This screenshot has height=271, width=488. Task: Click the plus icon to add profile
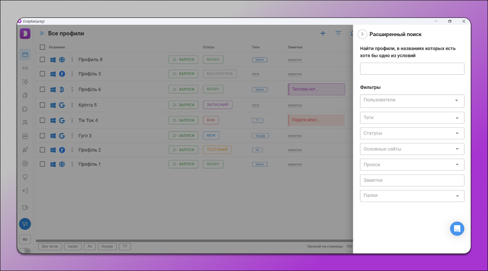(x=323, y=33)
